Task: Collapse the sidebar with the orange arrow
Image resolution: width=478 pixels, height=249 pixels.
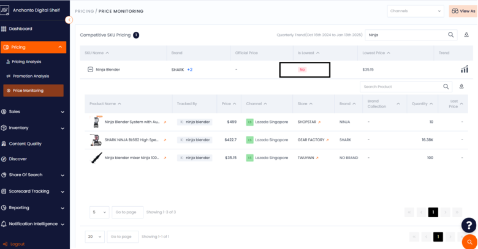Action: pos(69,20)
